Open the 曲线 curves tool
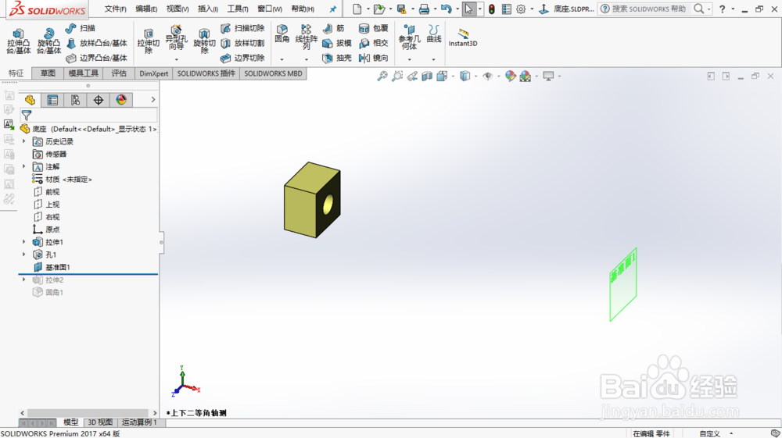The image size is (782, 438). [434, 34]
